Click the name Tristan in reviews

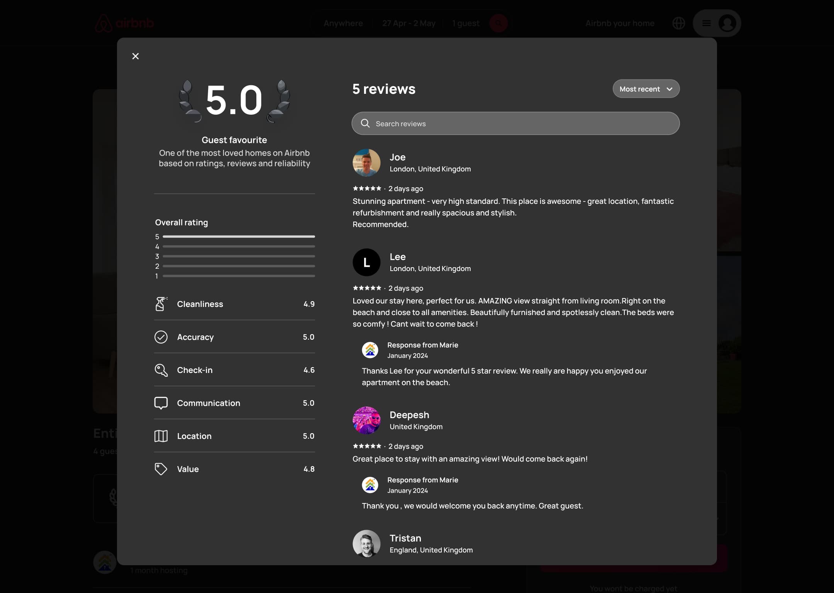(405, 538)
